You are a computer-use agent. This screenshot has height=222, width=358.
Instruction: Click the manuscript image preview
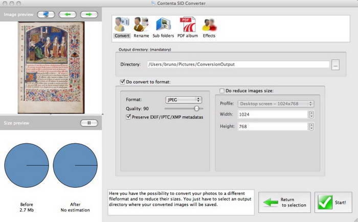pos(51,68)
